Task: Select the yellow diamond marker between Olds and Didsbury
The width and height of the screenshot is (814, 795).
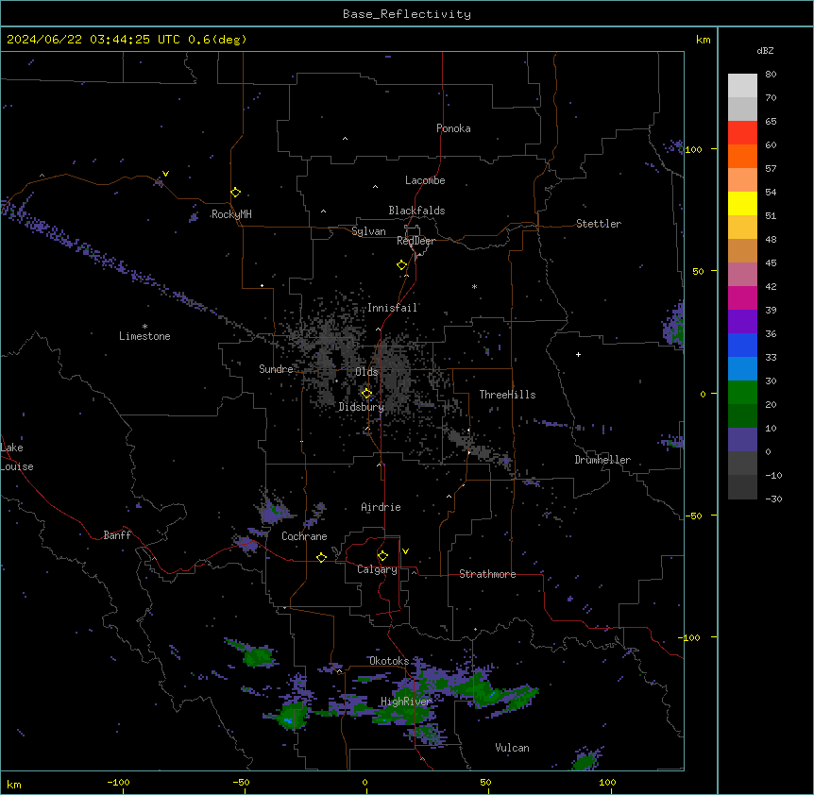Action: point(366,394)
